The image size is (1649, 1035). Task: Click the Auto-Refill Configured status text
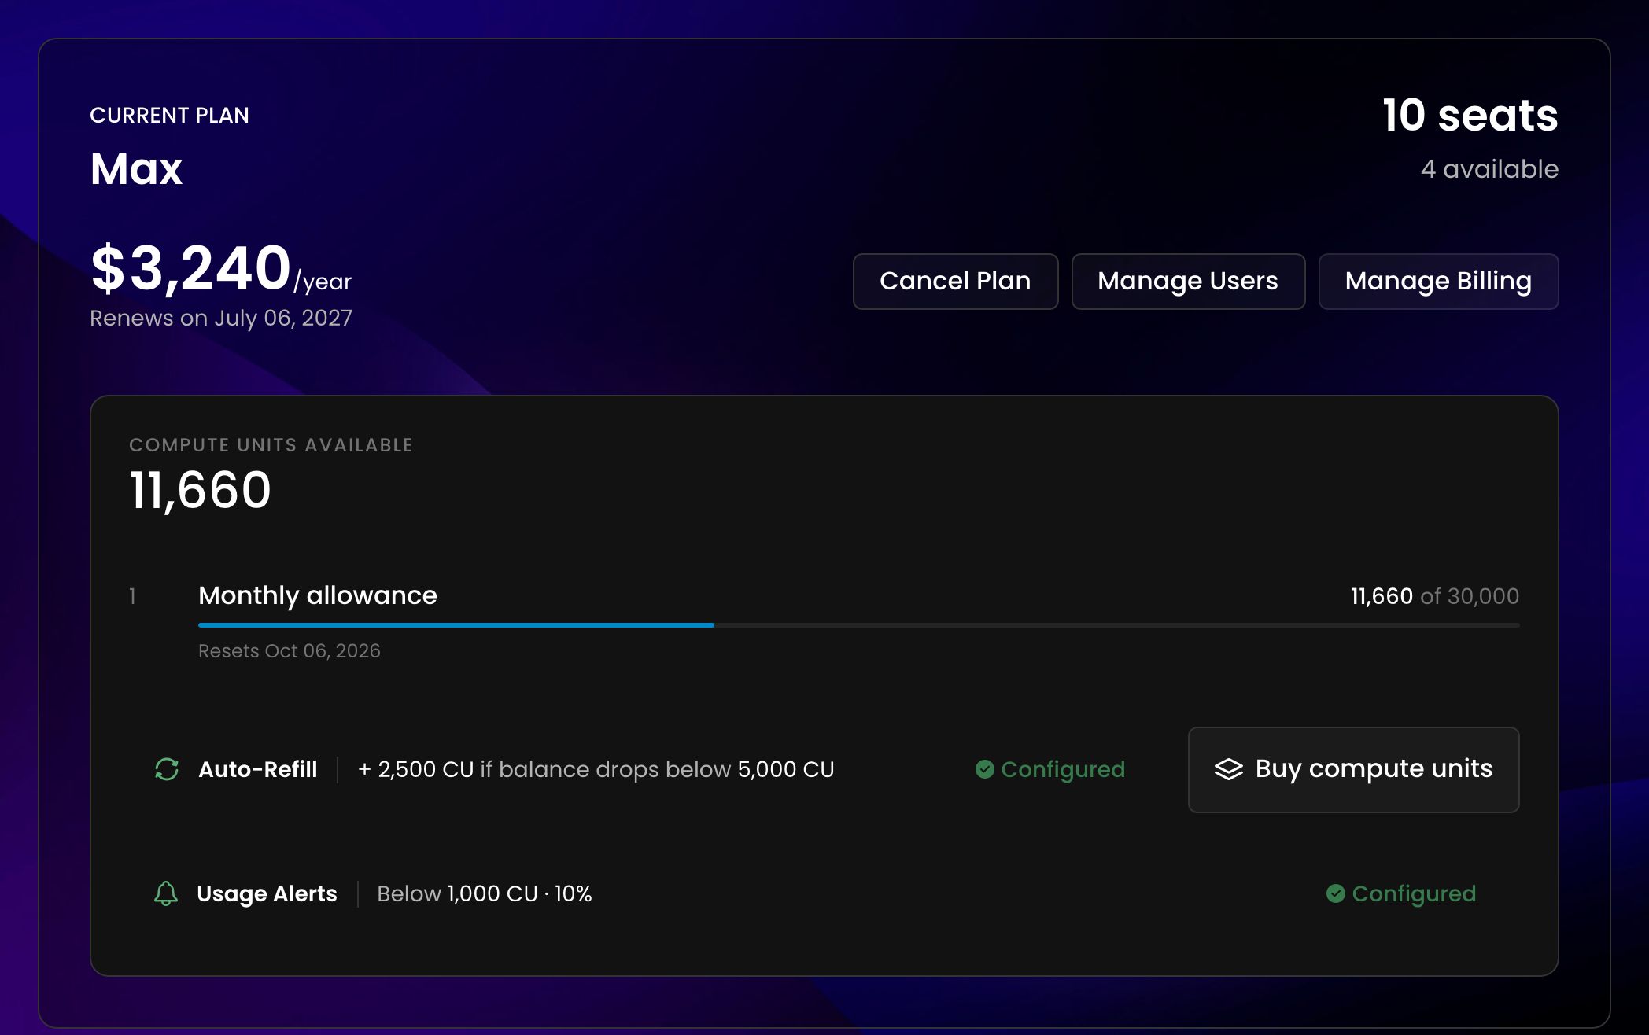[1063, 769]
